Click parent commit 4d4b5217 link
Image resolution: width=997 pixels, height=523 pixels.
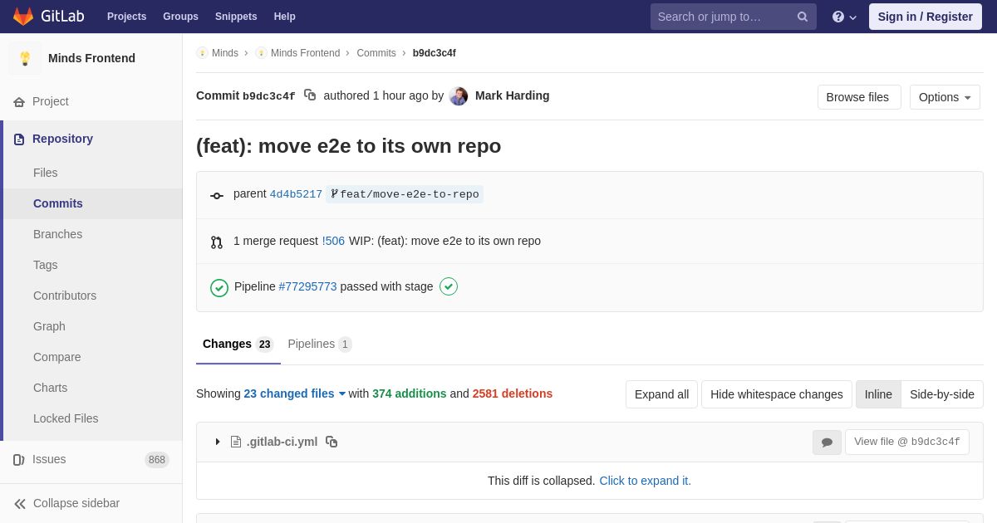[296, 194]
